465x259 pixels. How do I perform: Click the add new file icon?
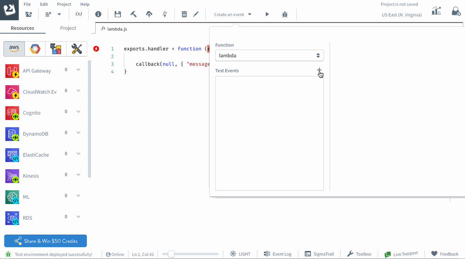tap(48, 14)
